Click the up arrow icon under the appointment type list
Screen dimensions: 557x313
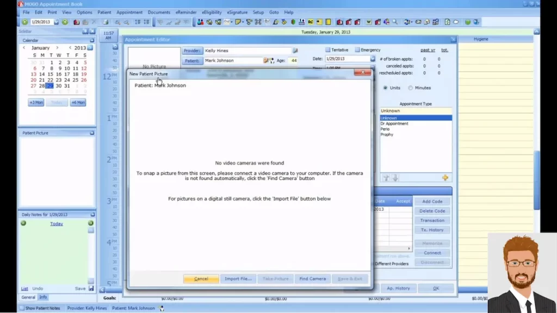386,177
